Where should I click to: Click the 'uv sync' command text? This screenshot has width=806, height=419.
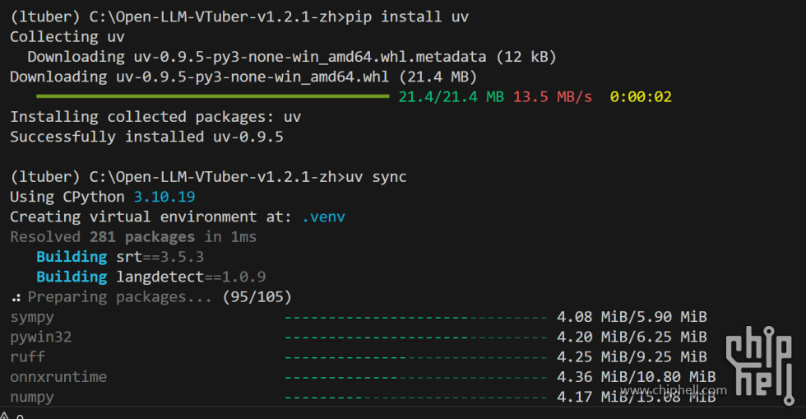pos(375,177)
